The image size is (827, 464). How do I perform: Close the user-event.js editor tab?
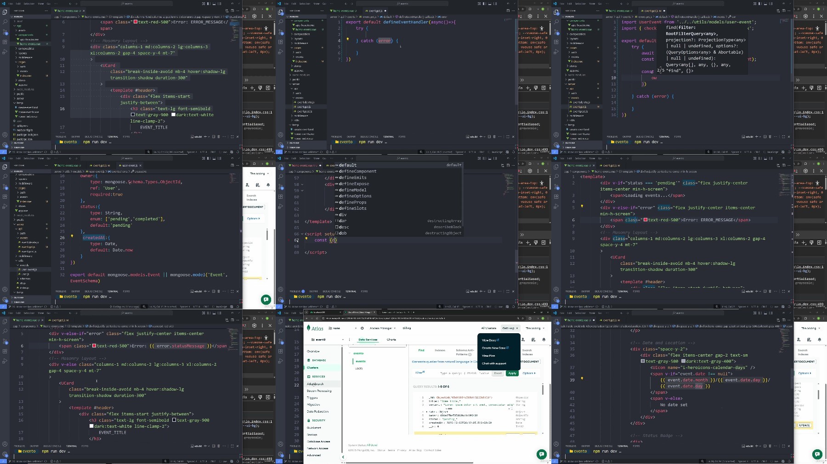tap(140, 165)
